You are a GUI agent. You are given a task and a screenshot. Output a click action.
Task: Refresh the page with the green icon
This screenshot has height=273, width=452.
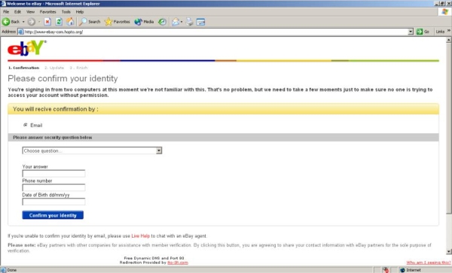tap(59, 22)
